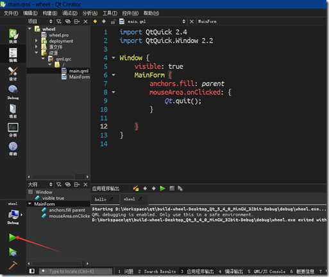Select anchors.fill parent in outline

pyautogui.click(x=67, y=210)
